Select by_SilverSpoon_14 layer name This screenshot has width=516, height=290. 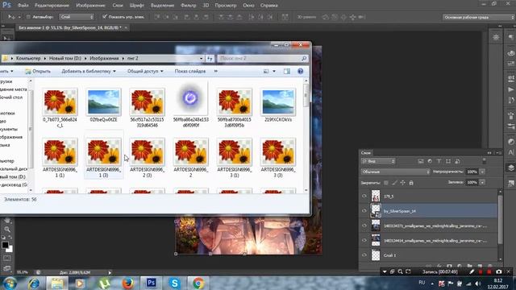click(x=400, y=211)
